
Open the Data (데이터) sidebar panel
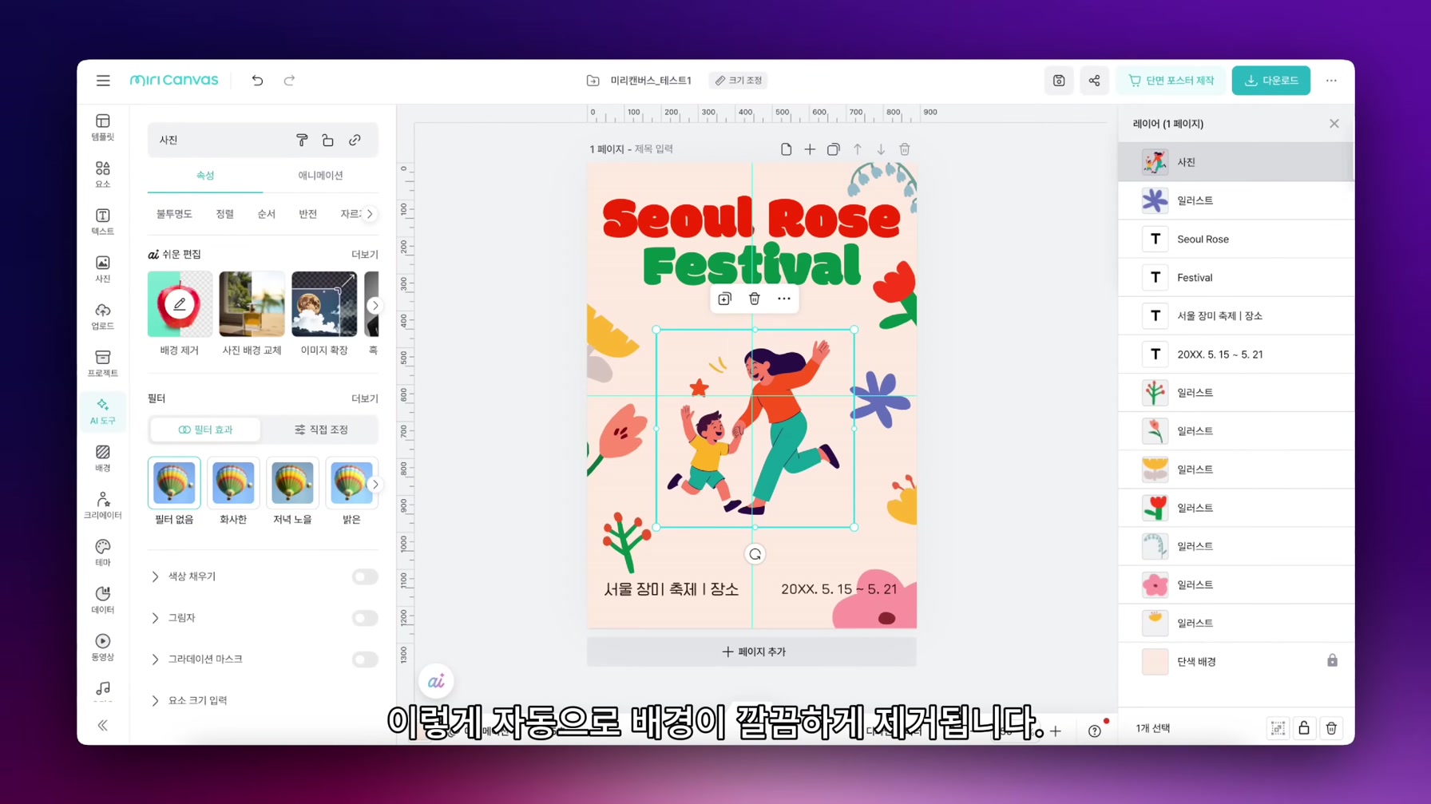click(103, 600)
